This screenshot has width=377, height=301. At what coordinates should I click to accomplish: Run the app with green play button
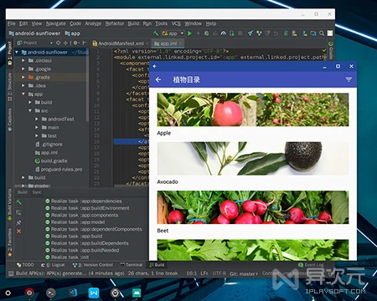tap(189, 33)
